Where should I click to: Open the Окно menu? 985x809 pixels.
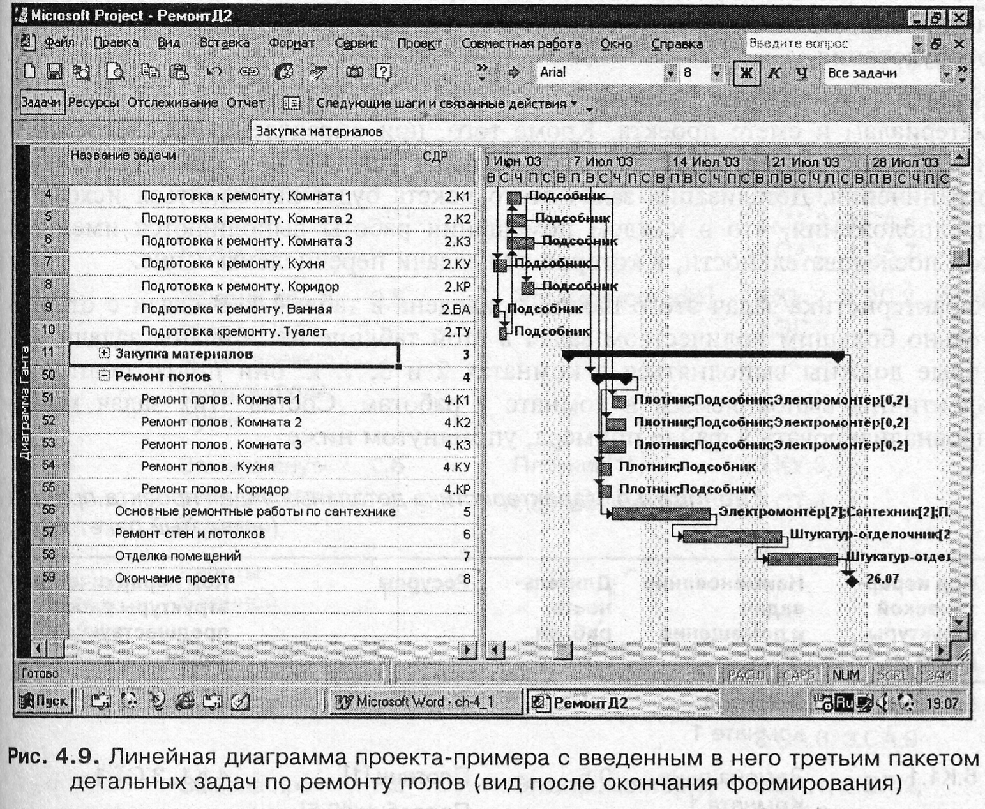coord(616,43)
